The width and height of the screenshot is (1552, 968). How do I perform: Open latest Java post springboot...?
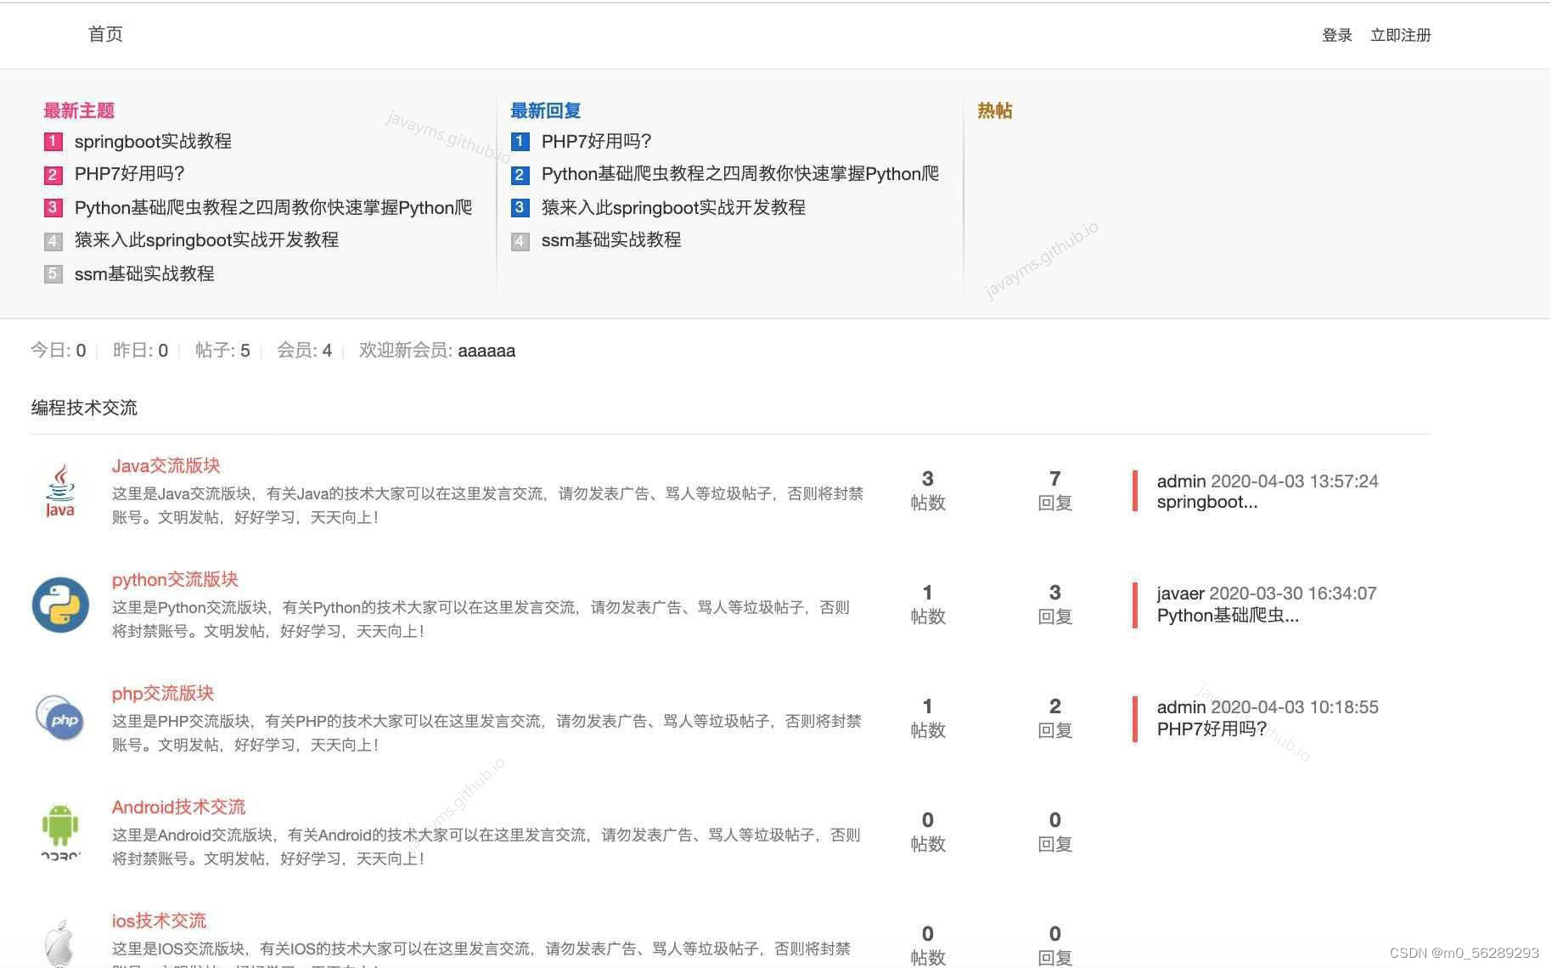click(1206, 502)
